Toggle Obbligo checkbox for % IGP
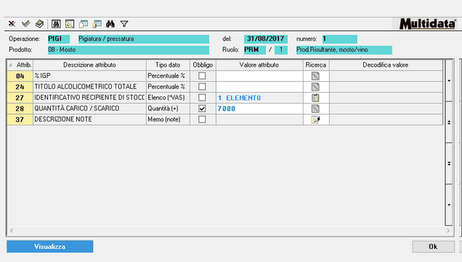Screen dimensions: 462x262 [x=202, y=76]
